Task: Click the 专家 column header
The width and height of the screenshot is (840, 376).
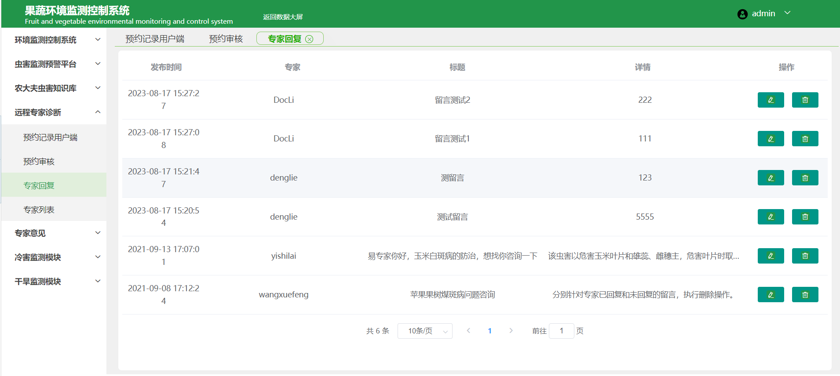Action: [292, 67]
